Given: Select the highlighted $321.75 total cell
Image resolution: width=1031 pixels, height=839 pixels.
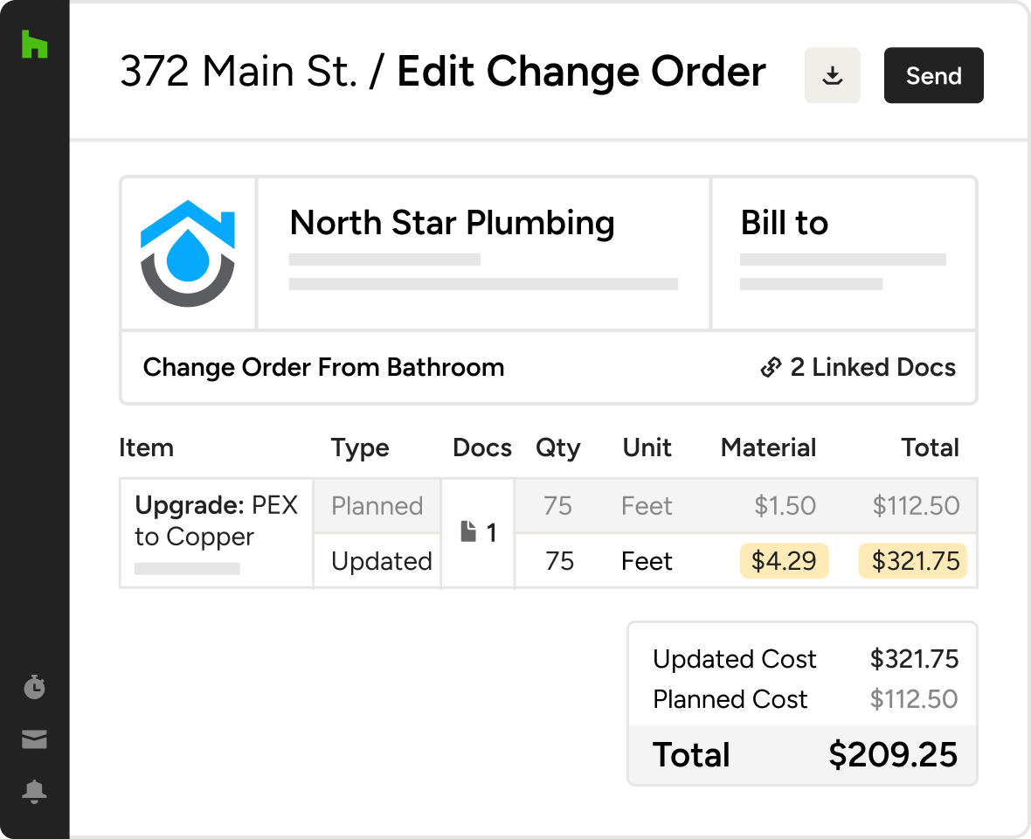Looking at the screenshot, I should click(x=913, y=561).
